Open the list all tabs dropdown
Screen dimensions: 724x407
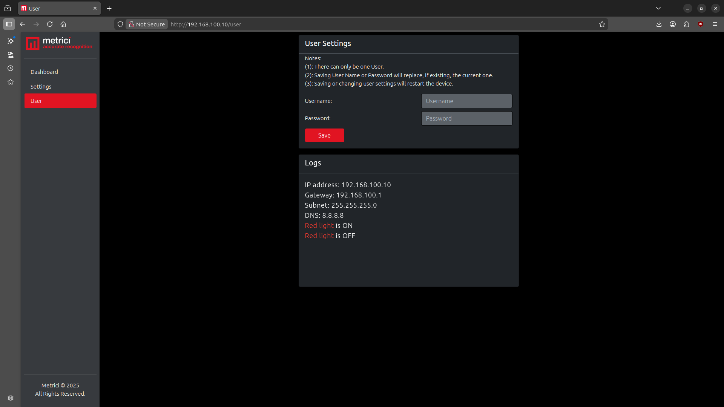[x=658, y=8]
